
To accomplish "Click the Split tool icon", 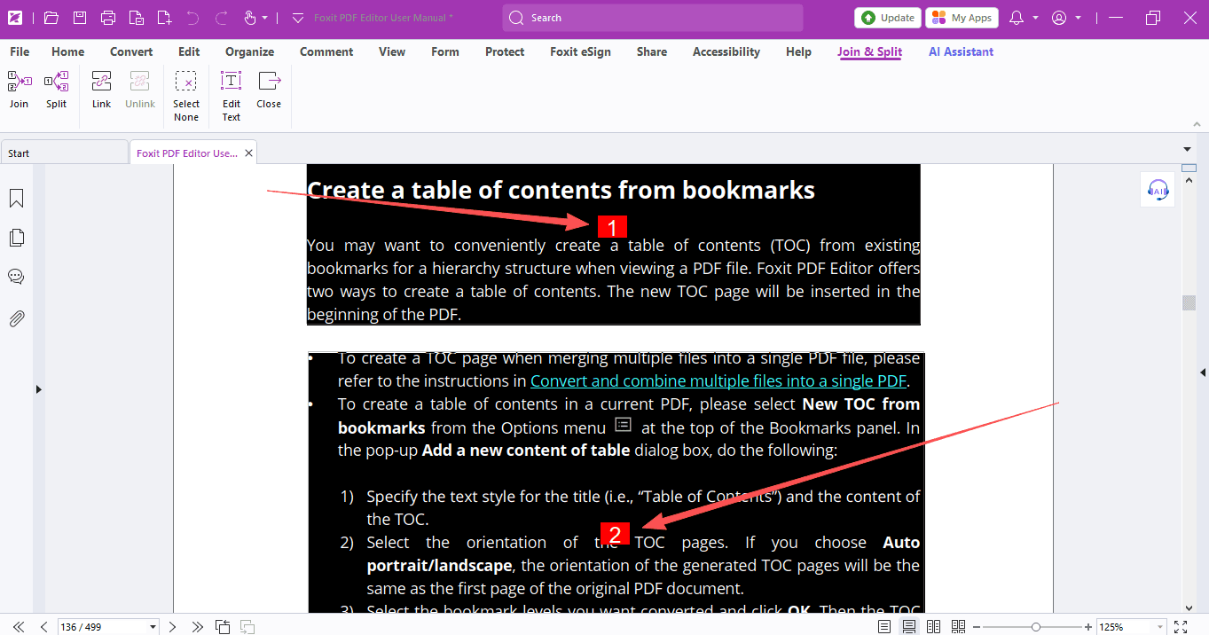I will click(57, 82).
